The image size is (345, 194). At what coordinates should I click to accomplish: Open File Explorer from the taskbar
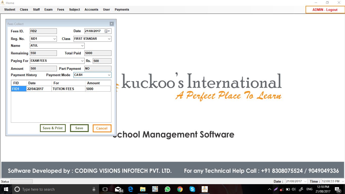(143, 189)
